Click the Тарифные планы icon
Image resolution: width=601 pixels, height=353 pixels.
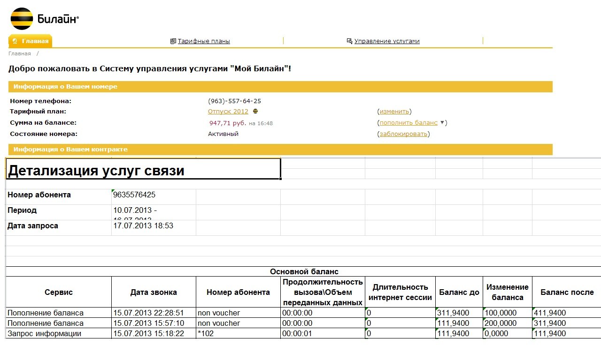[x=173, y=41]
